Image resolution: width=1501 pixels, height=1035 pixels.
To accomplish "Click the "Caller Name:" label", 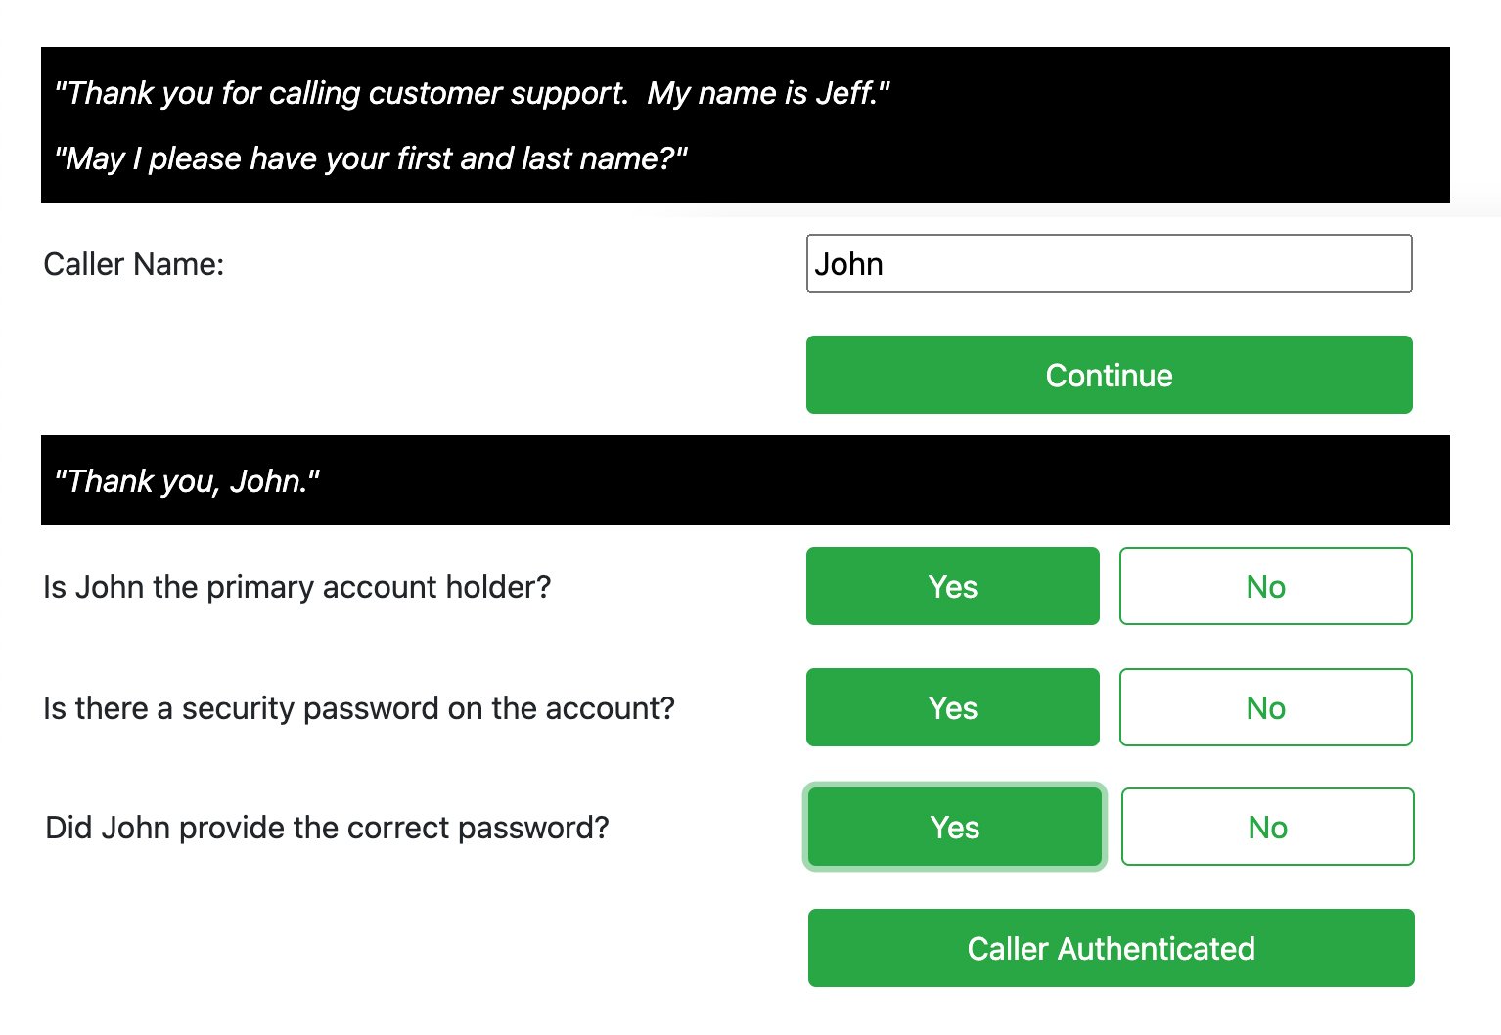I will click(134, 264).
